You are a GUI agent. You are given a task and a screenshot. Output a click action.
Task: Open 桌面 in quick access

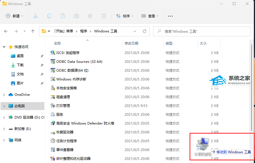point(20,56)
